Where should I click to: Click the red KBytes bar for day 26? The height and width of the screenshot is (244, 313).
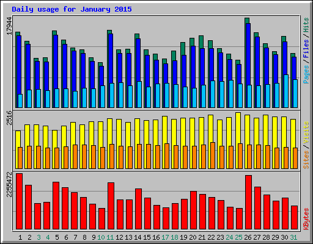(x=248, y=203)
